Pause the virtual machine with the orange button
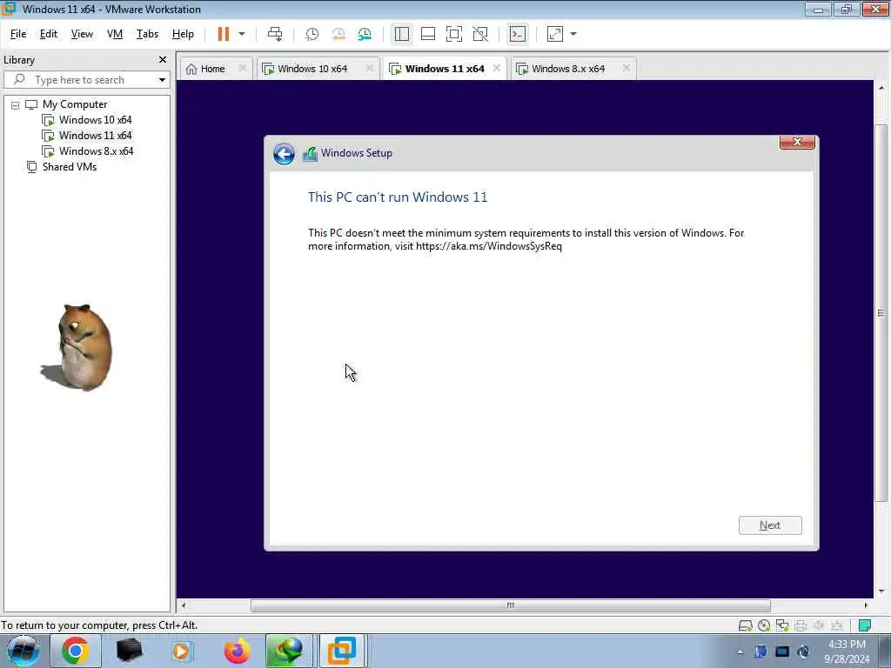This screenshot has height=668, width=891. pyautogui.click(x=224, y=34)
